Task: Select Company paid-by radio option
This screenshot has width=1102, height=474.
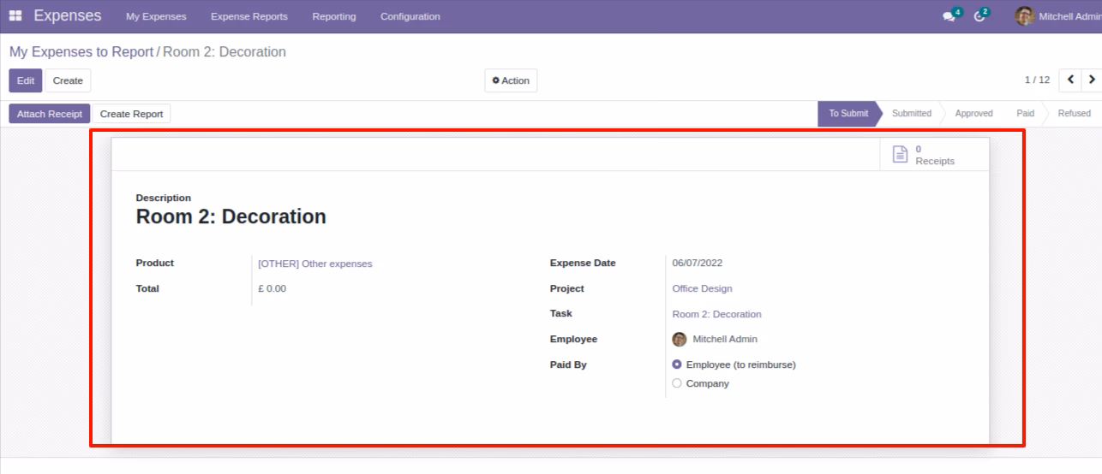Action: pyautogui.click(x=677, y=383)
